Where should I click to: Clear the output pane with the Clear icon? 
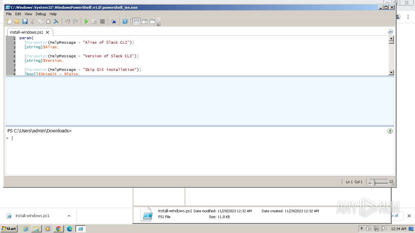tap(56, 22)
